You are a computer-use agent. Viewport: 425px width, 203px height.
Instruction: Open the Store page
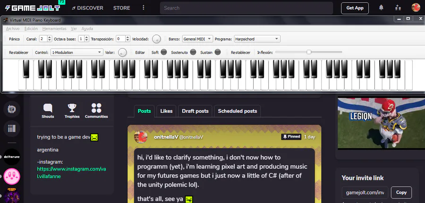(122, 8)
